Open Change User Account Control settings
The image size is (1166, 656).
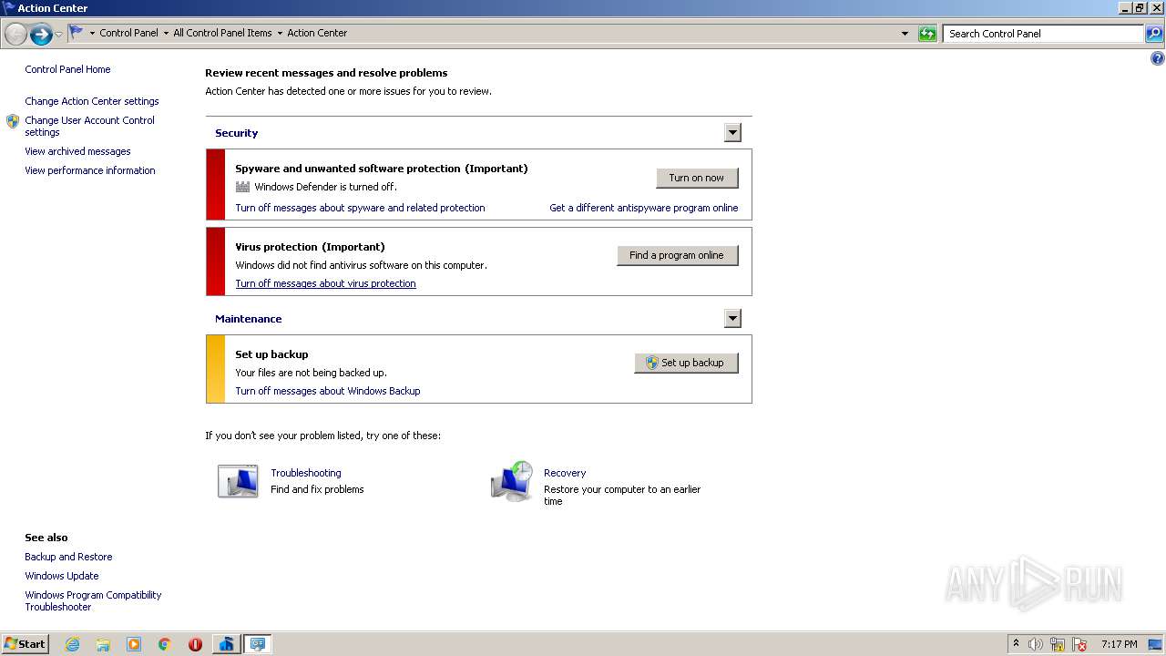pyautogui.click(x=89, y=126)
